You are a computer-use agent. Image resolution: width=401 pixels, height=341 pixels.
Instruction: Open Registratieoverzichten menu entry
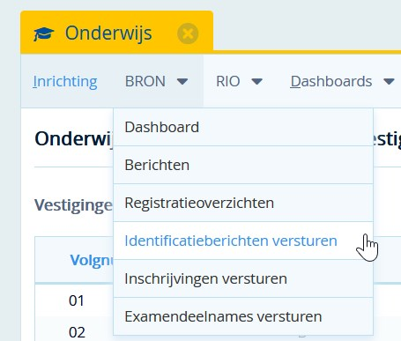[243, 203]
